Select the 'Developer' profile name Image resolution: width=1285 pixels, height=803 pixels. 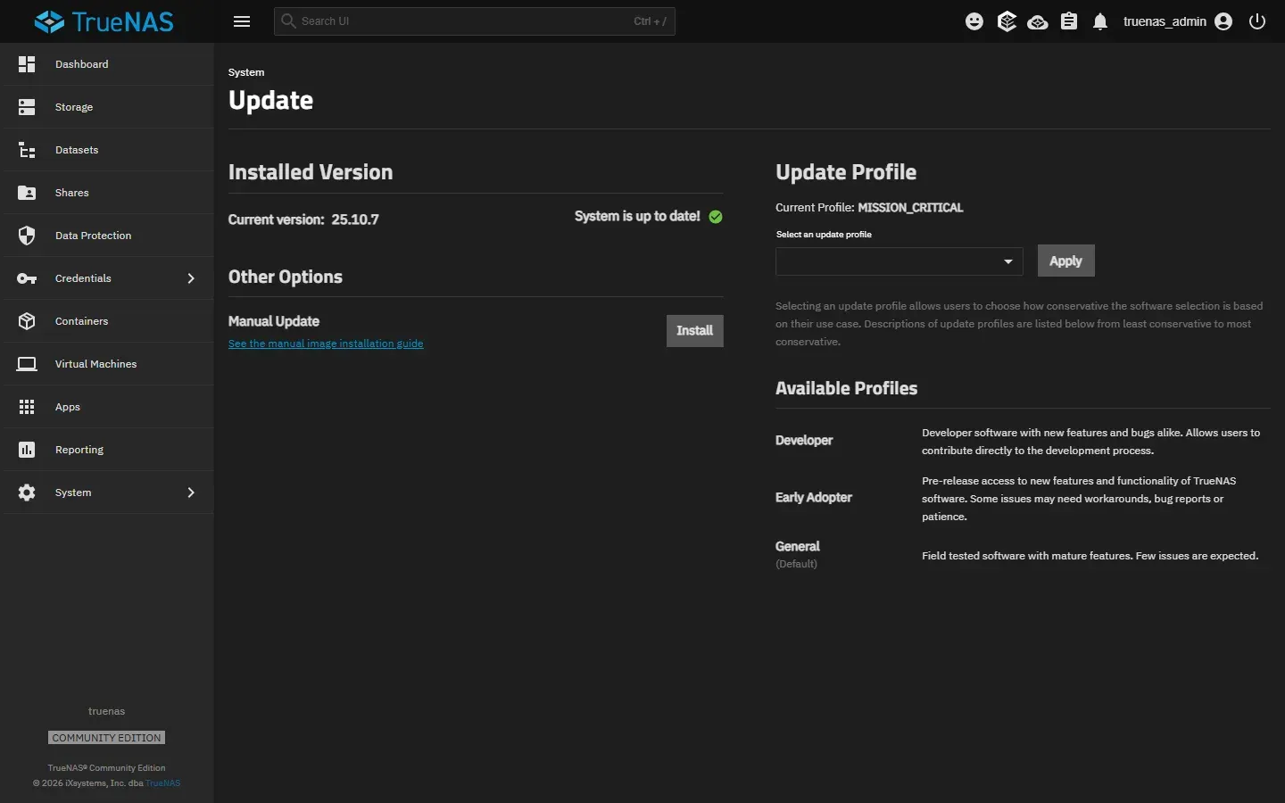tap(804, 441)
